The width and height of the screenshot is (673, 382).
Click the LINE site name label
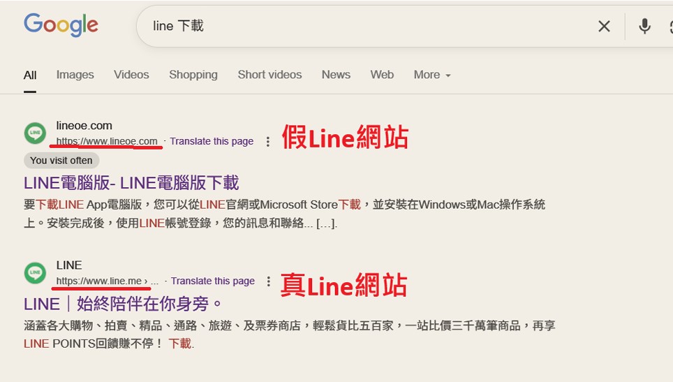click(x=69, y=265)
